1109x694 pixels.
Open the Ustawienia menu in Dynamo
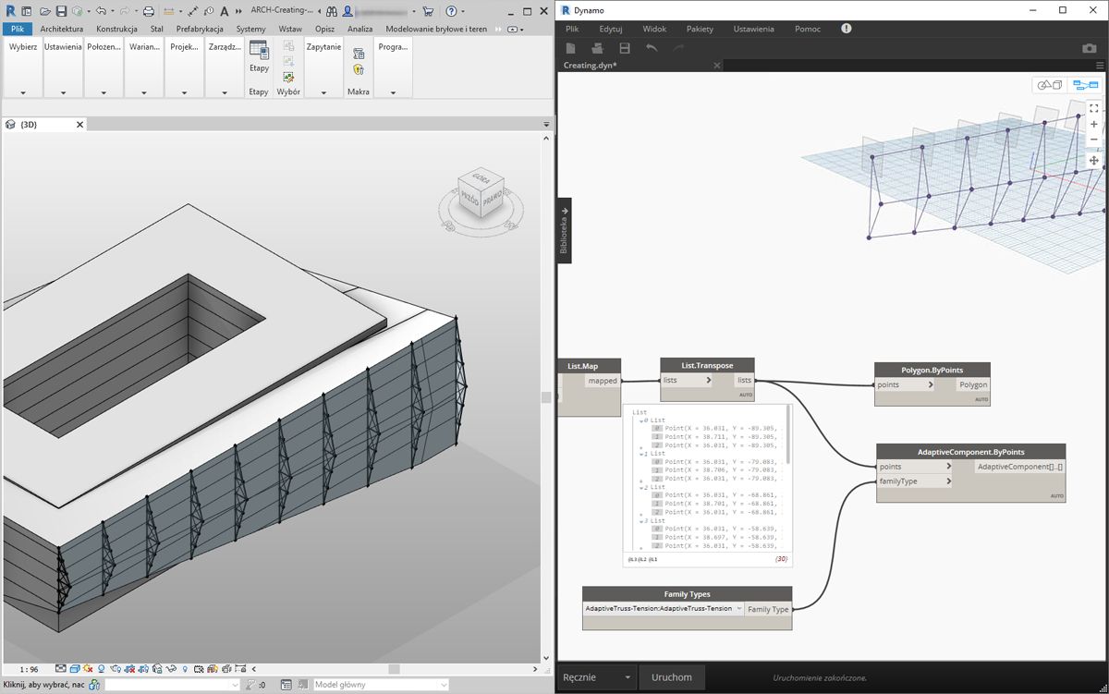pos(754,29)
